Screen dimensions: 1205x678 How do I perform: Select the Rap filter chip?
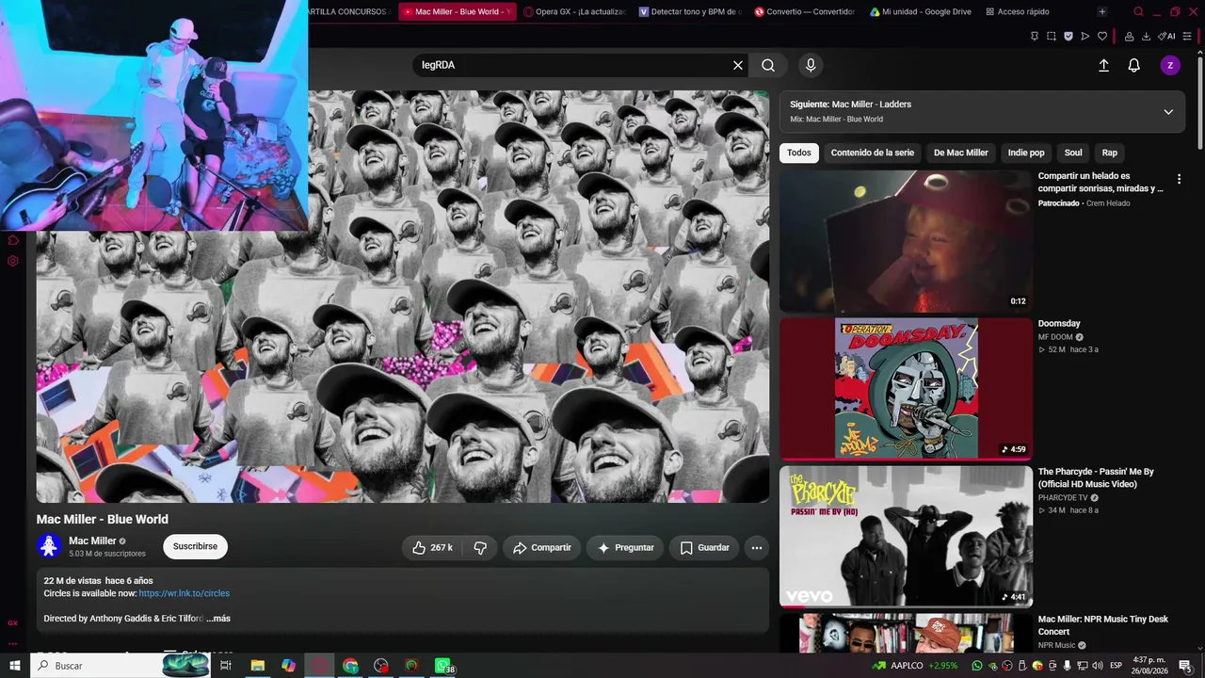(x=1110, y=153)
